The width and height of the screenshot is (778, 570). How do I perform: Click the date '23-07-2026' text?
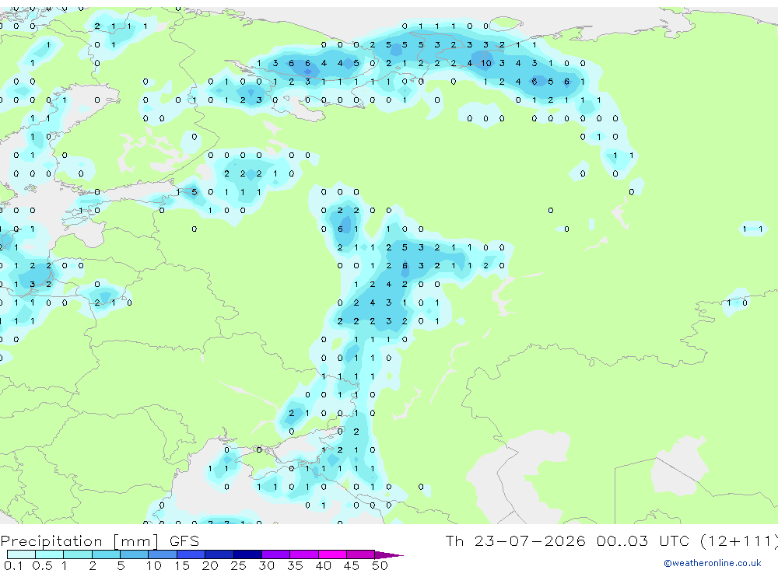click(529, 540)
